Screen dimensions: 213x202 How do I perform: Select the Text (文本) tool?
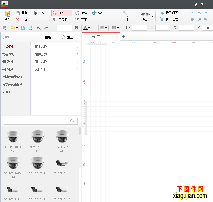81,19
